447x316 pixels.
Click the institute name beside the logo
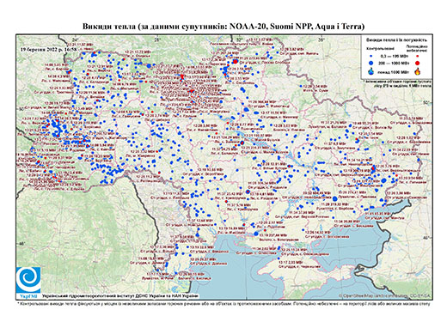(120, 296)
